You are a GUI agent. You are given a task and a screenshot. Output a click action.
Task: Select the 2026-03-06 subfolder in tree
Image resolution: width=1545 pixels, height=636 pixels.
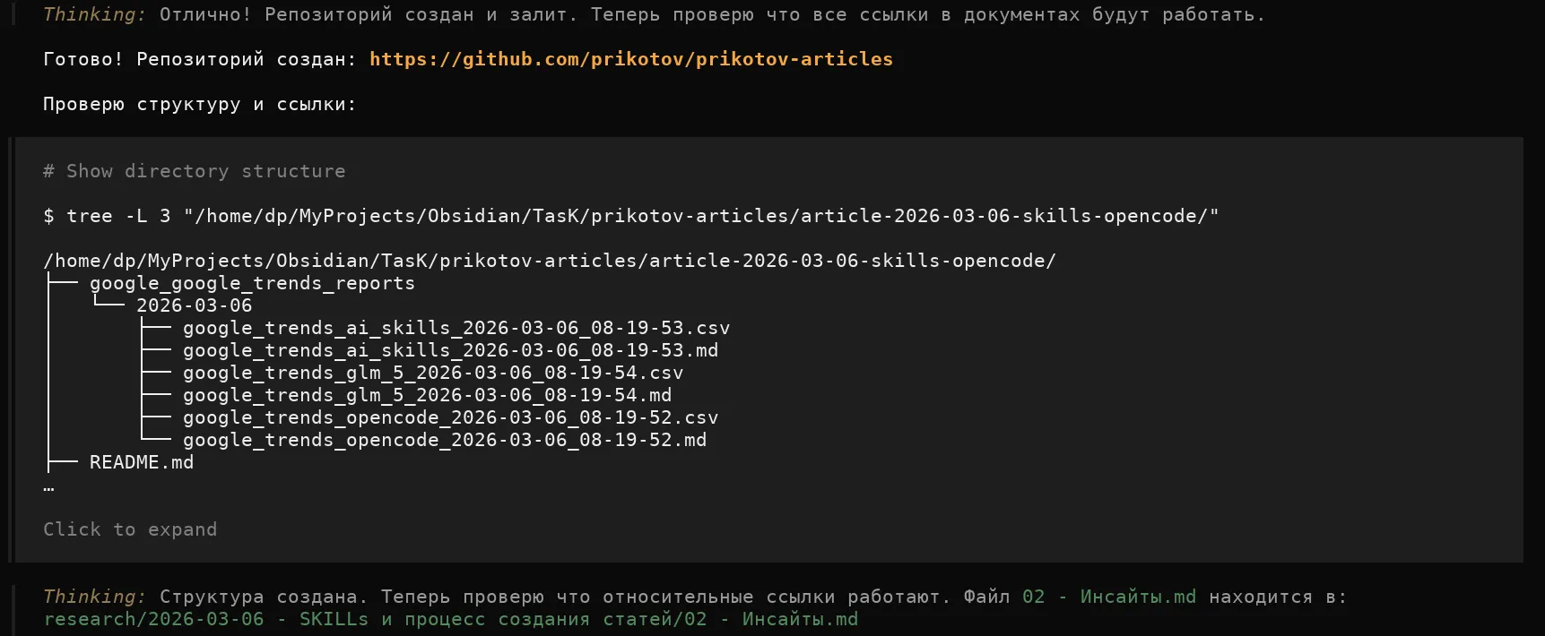pyautogui.click(x=194, y=305)
